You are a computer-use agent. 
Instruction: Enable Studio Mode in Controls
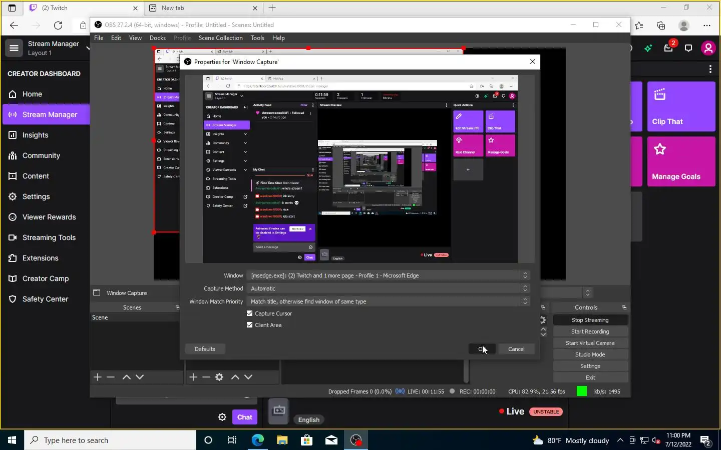(590, 354)
